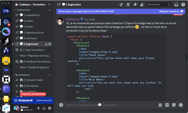Viewport: 188px width, 113px height.
Task: Open the beginjavascript channel
Action: pyautogui.click(x=33, y=32)
